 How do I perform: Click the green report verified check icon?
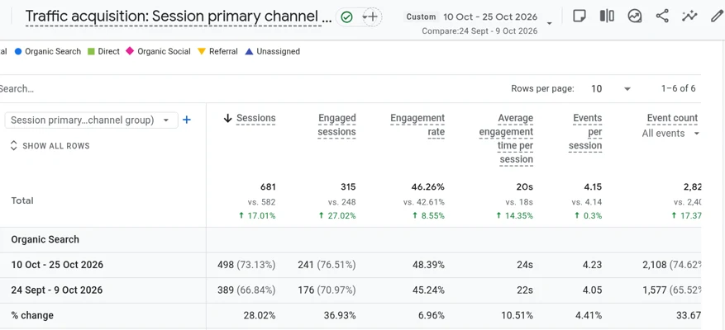(346, 17)
